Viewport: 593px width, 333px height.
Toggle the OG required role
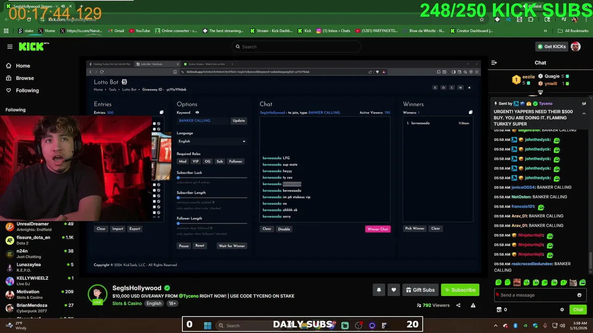pyautogui.click(x=208, y=161)
